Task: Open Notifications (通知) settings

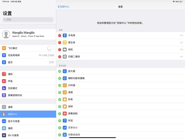Action: [28, 74]
